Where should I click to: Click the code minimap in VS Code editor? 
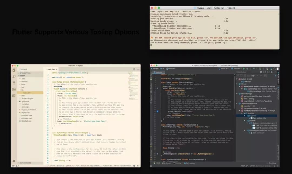[x=134, y=86]
